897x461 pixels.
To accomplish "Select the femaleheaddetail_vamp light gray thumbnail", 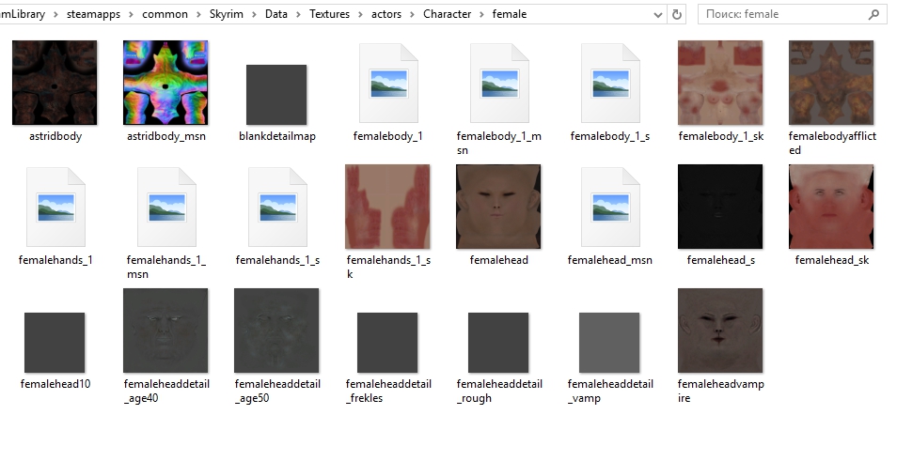I will click(x=609, y=343).
